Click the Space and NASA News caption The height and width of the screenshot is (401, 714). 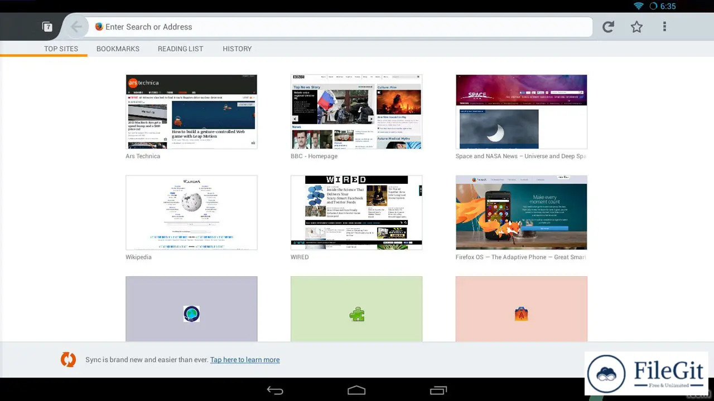coord(521,156)
